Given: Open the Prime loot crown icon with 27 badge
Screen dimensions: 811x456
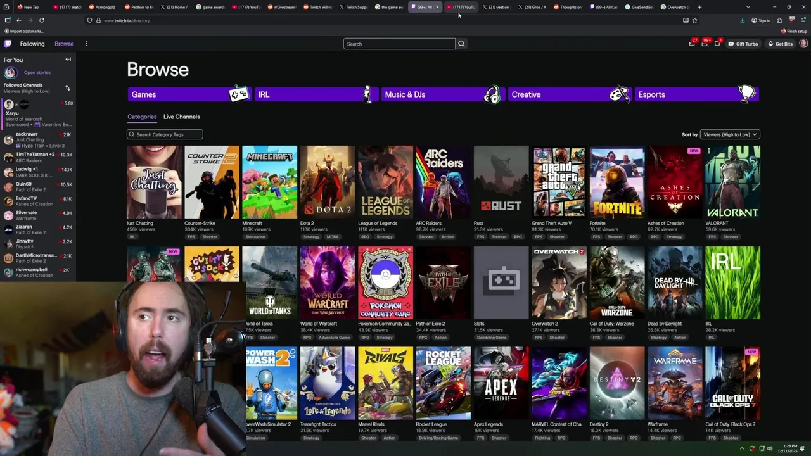Looking at the screenshot, I should tap(692, 44).
